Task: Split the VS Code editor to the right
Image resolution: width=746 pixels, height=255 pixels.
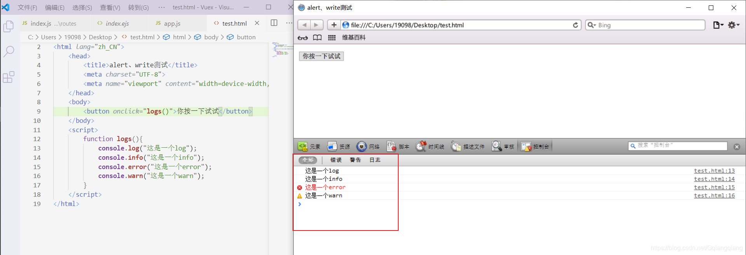Action: click(x=274, y=23)
